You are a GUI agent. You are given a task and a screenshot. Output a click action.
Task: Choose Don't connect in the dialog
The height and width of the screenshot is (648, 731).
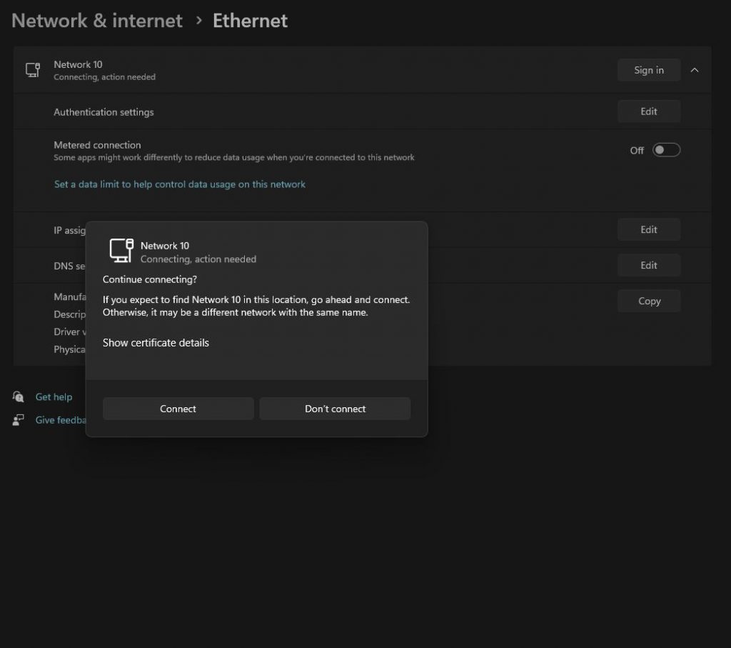[x=335, y=409]
